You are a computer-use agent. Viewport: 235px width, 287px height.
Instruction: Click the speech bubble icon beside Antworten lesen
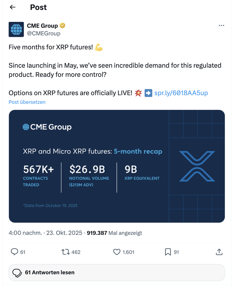pyautogui.click(x=17, y=272)
